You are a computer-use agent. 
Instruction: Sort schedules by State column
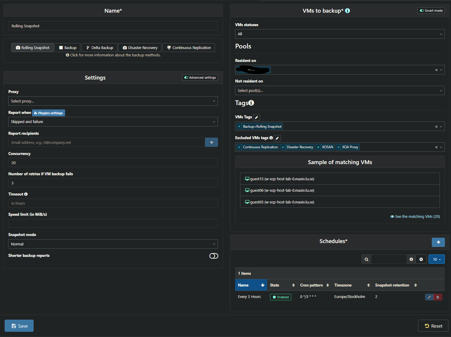point(282,285)
